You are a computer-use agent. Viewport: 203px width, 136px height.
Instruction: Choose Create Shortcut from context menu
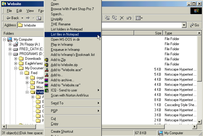73,132
